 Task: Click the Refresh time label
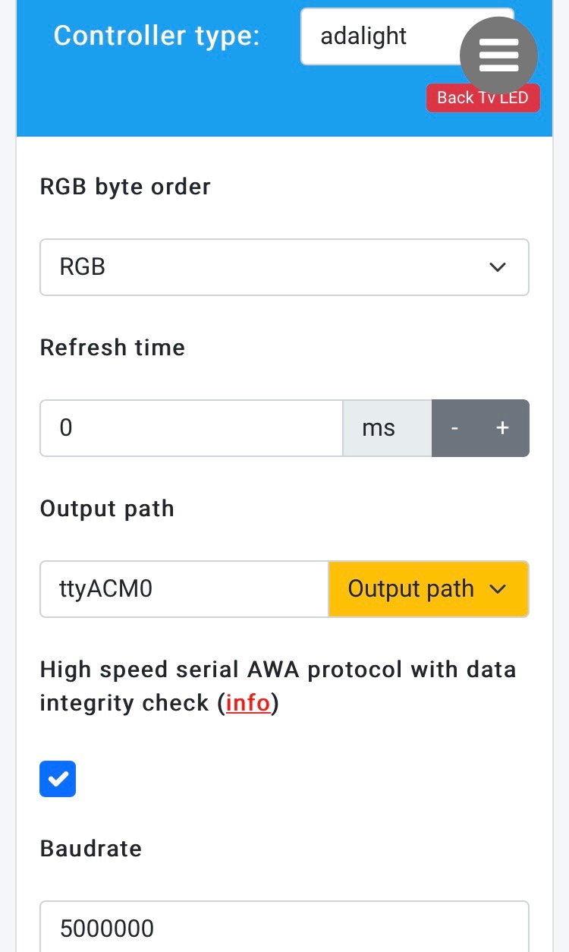pyautogui.click(x=112, y=348)
